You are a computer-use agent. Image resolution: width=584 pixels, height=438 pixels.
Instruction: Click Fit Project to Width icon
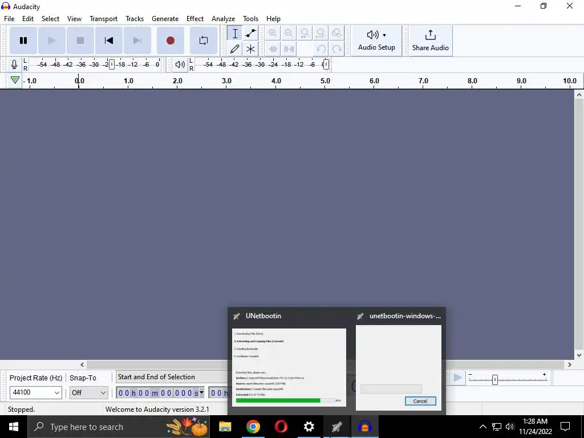point(321,33)
